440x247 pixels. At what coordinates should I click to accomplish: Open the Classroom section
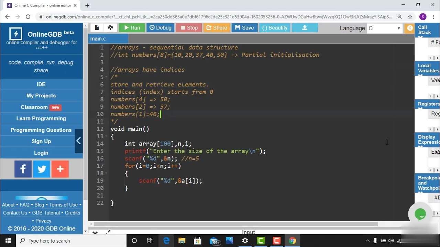tap(41, 107)
